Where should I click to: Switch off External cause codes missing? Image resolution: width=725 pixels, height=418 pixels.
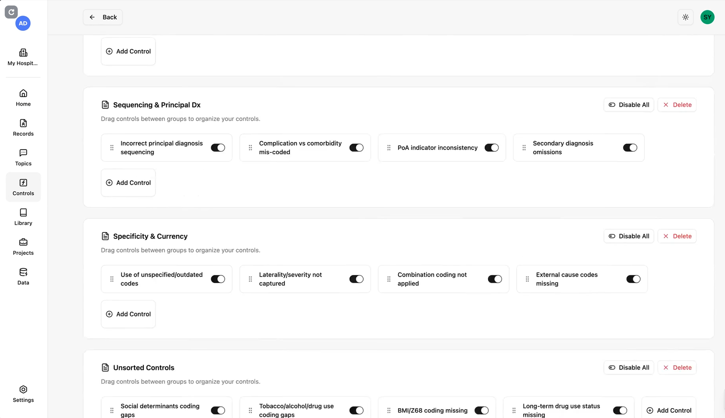tap(633, 279)
